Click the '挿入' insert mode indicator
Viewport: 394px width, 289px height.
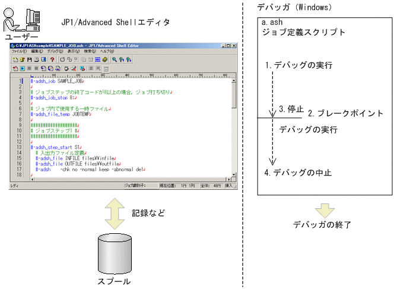coord(228,186)
